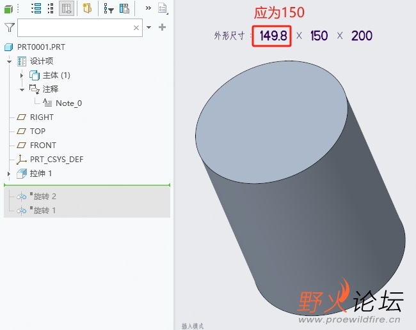Click the FRONT plane icon
The height and width of the screenshot is (330, 416).
tap(22, 146)
